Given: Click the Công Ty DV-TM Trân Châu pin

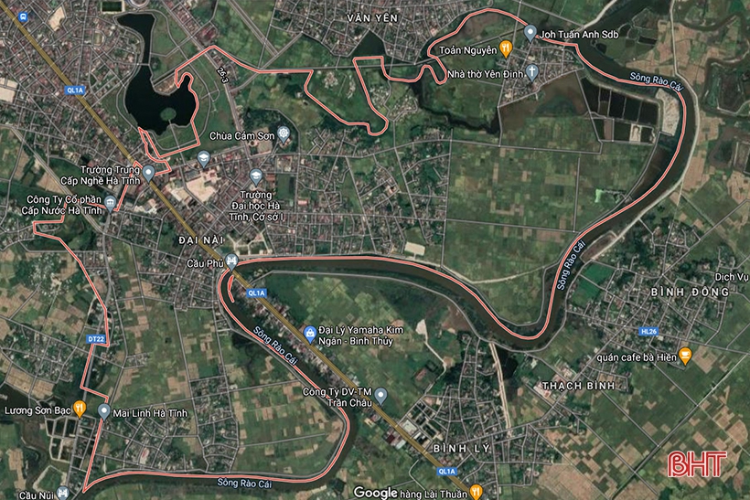Looking at the screenshot, I should click(380, 396).
